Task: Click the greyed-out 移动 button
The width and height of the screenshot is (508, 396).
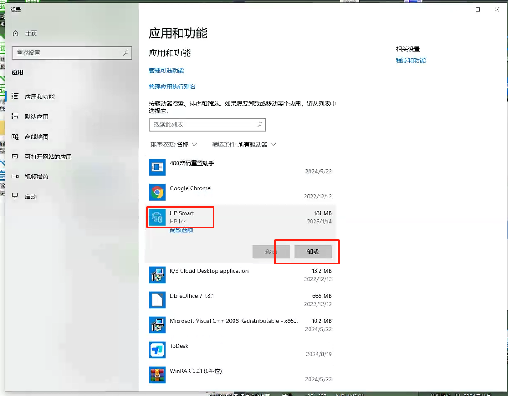Action: click(x=271, y=252)
